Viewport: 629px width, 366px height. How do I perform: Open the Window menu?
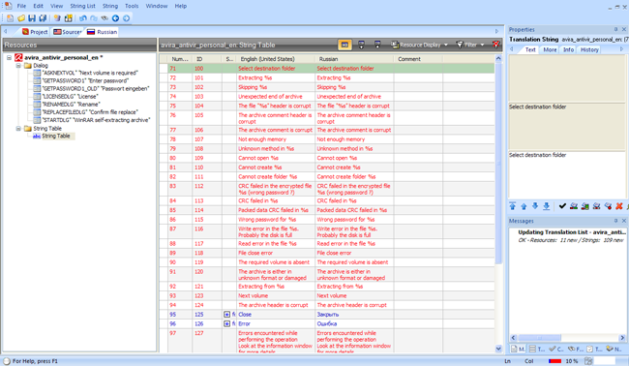click(157, 6)
